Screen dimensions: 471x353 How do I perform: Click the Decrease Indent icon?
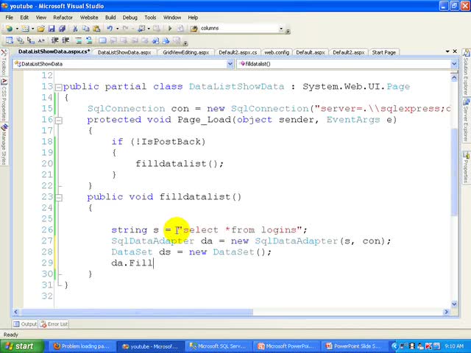55,40
